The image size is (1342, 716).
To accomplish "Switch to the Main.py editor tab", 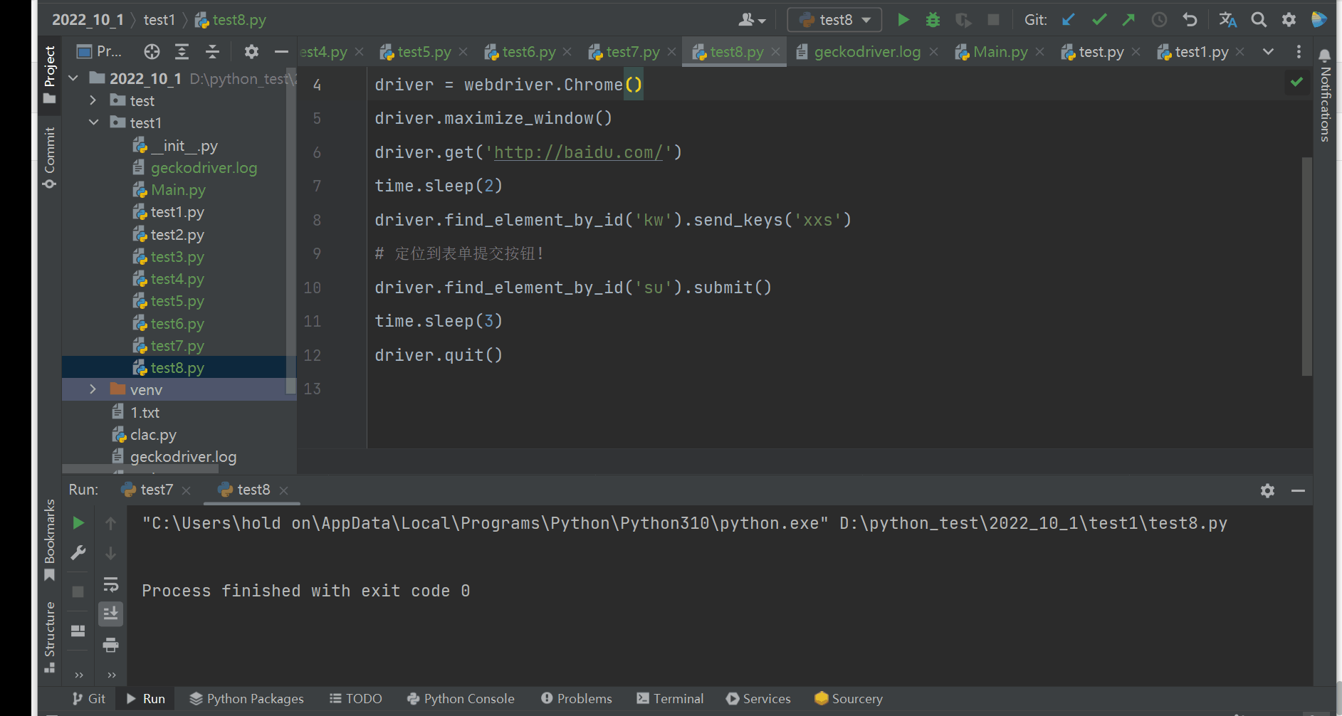I will coord(1000,51).
